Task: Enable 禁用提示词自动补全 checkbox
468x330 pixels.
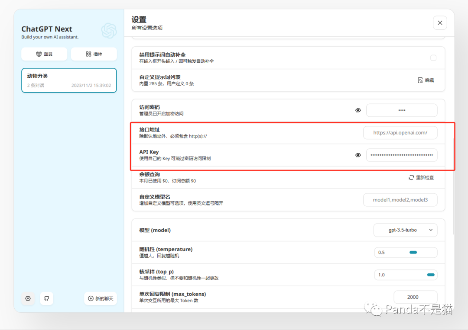Action: coord(433,58)
